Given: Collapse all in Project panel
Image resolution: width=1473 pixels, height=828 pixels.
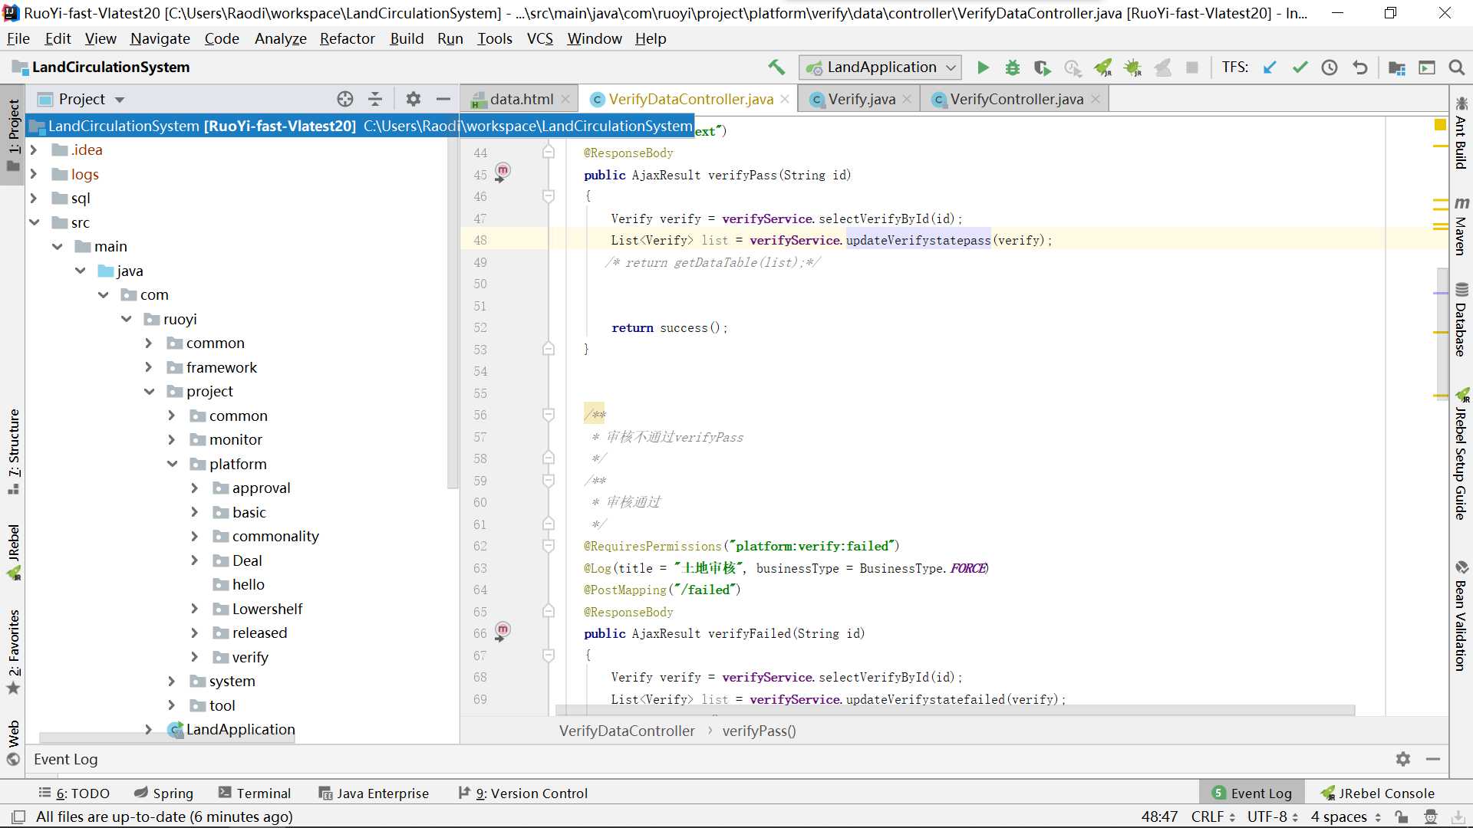Looking at the screenshot, I should (x=375, y=99).
